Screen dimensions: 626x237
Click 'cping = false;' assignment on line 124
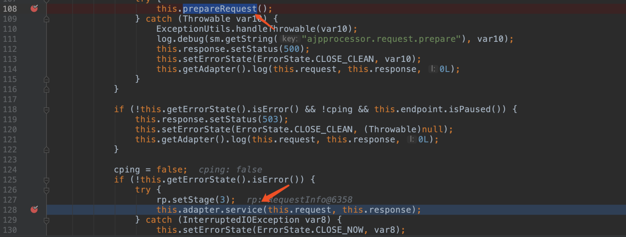coord(151,169)
